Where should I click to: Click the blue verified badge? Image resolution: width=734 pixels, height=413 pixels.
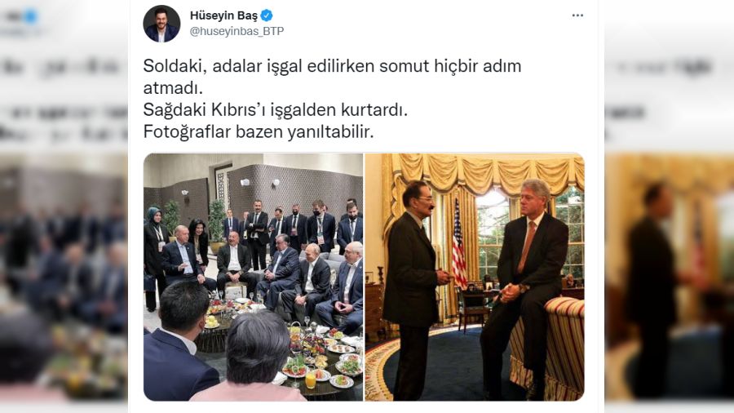(267, 16)
